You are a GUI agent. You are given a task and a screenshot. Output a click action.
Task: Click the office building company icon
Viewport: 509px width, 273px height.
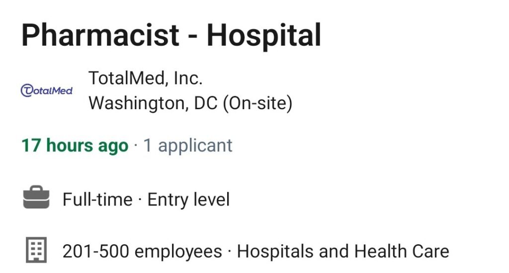point(36,250)
